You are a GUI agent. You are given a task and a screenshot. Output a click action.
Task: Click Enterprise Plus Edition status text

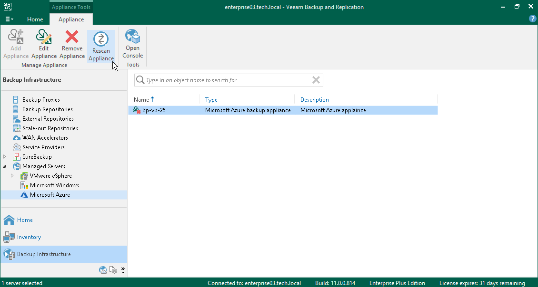click(x=398, y=283)
